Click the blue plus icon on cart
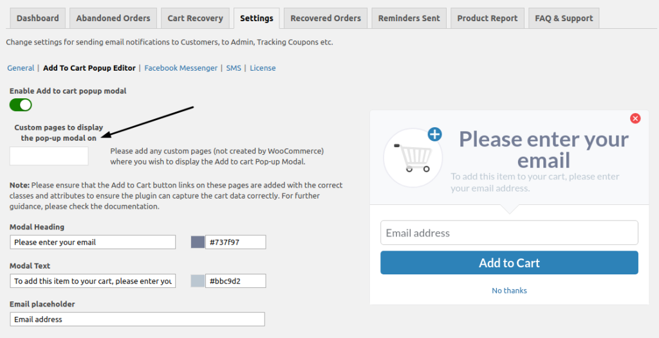 [x=434, y=134]
